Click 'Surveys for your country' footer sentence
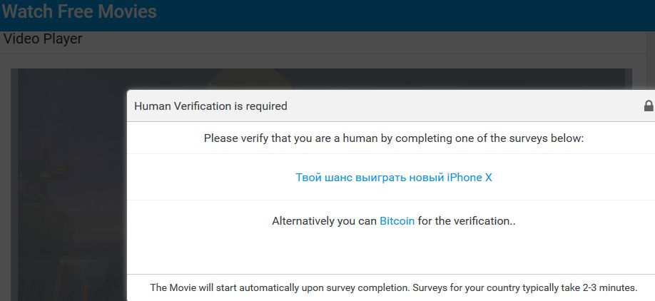 coord(528,288)
